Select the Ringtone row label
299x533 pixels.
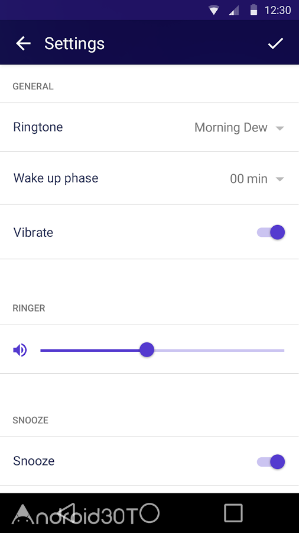(x=38, y=127)
